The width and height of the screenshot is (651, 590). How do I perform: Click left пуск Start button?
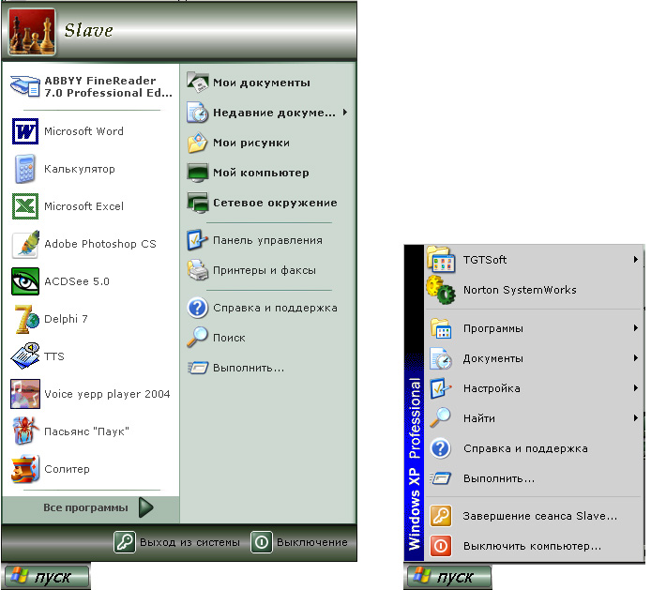point(47,576)
